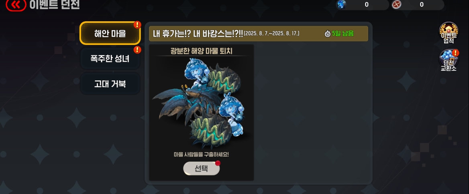
Task: Click the stopwatch icon beside 5일 남음
Action: (328, 33)
